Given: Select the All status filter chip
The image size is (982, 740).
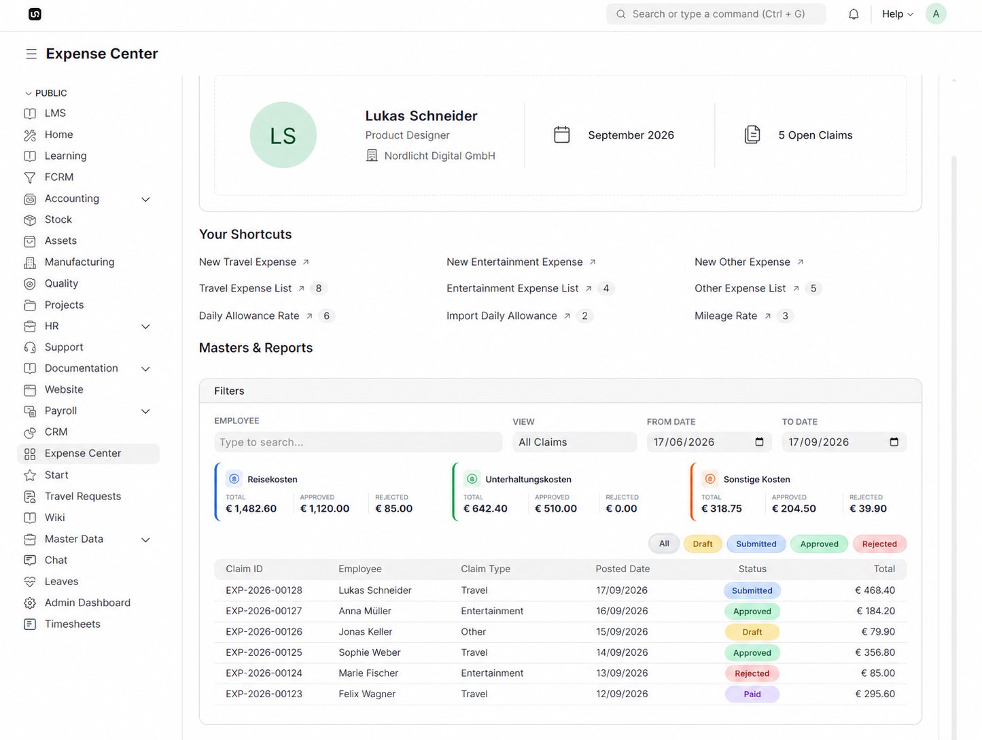Looking at the screenshot, I should 664,544.
